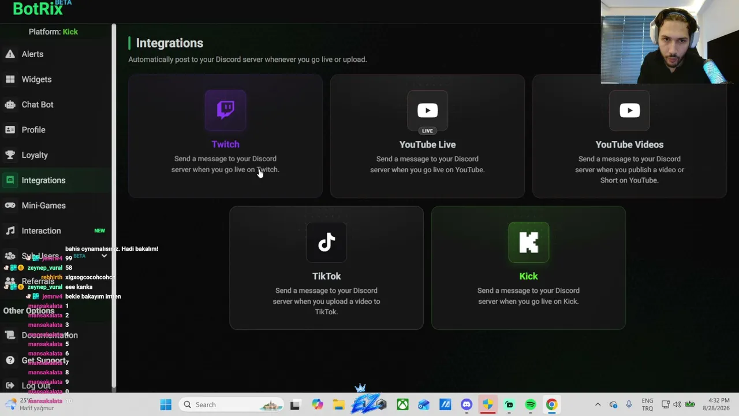Viewport: 739px width, 416px height.
Task: Open the Copilot taskbar icon
Action: (317, 404)
